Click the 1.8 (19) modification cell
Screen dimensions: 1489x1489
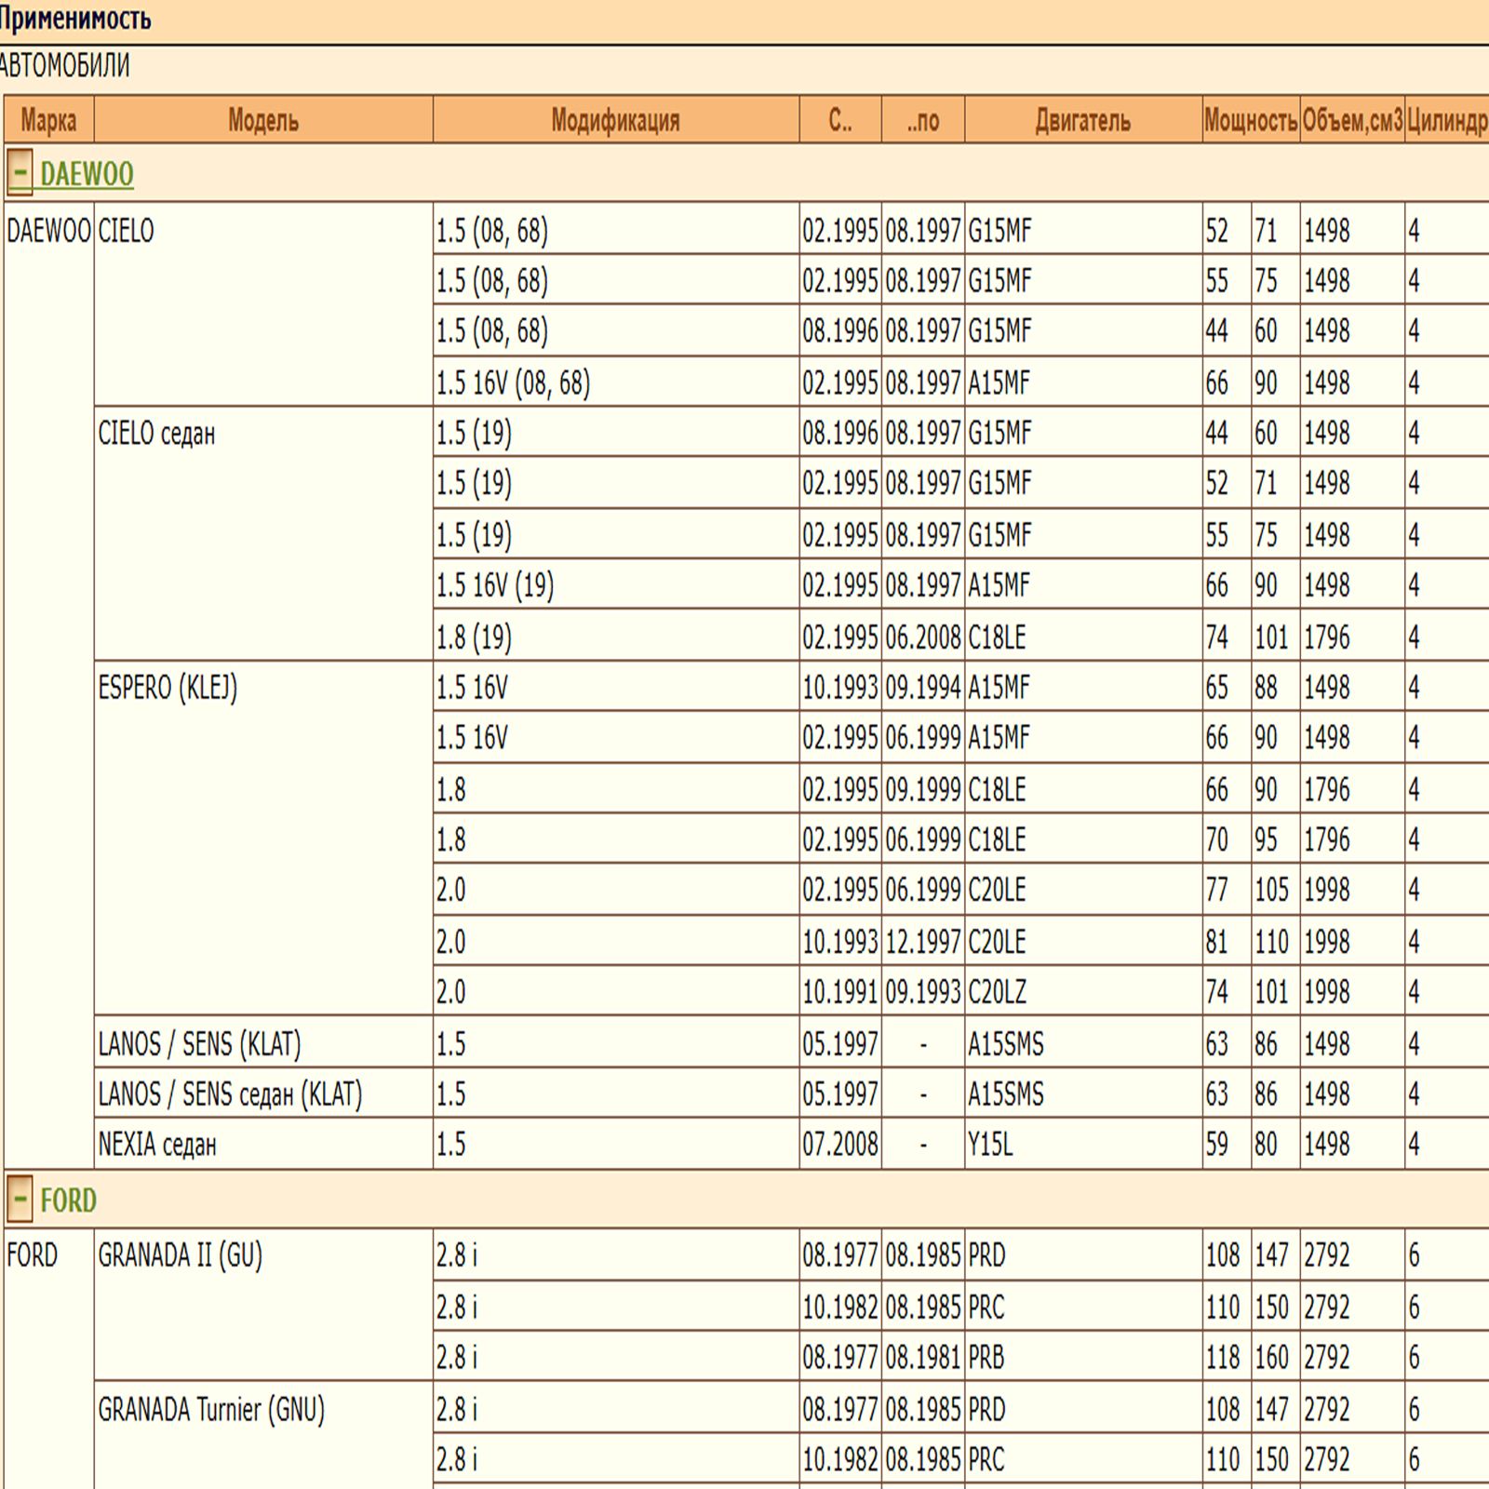[474, 637]
